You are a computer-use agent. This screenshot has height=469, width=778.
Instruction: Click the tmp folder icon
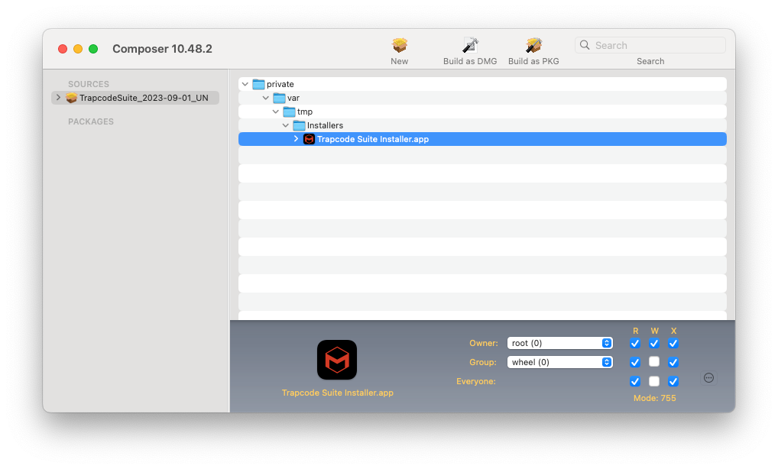coord(290,112)
